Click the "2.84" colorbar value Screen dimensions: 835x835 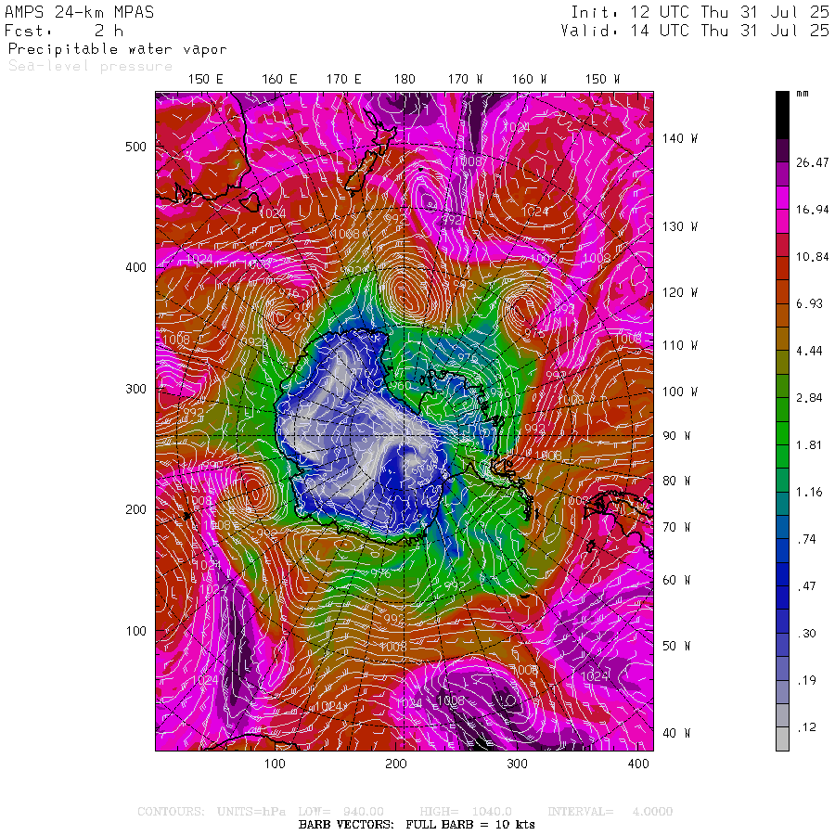point(809,397)
